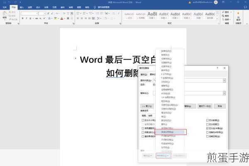The height and width of the screenshot is (166, 249).
Task: Increase font size with the grow font icon
Action: pyautogui.click(x=48, y=13)
